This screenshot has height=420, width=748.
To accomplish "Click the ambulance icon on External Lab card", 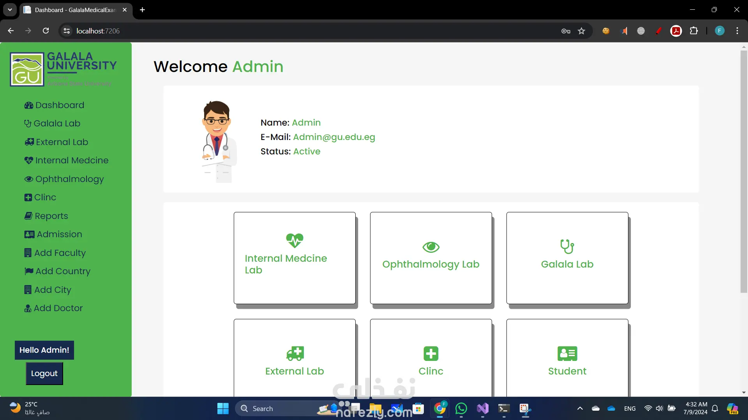I will click(295, 353).
